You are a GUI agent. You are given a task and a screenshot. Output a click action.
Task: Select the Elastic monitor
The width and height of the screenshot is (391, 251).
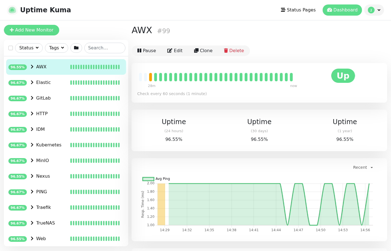click(66, 83)
